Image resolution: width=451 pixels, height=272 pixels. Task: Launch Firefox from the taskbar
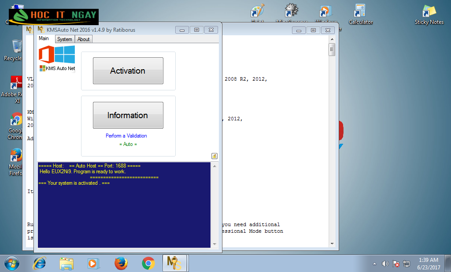121,263
